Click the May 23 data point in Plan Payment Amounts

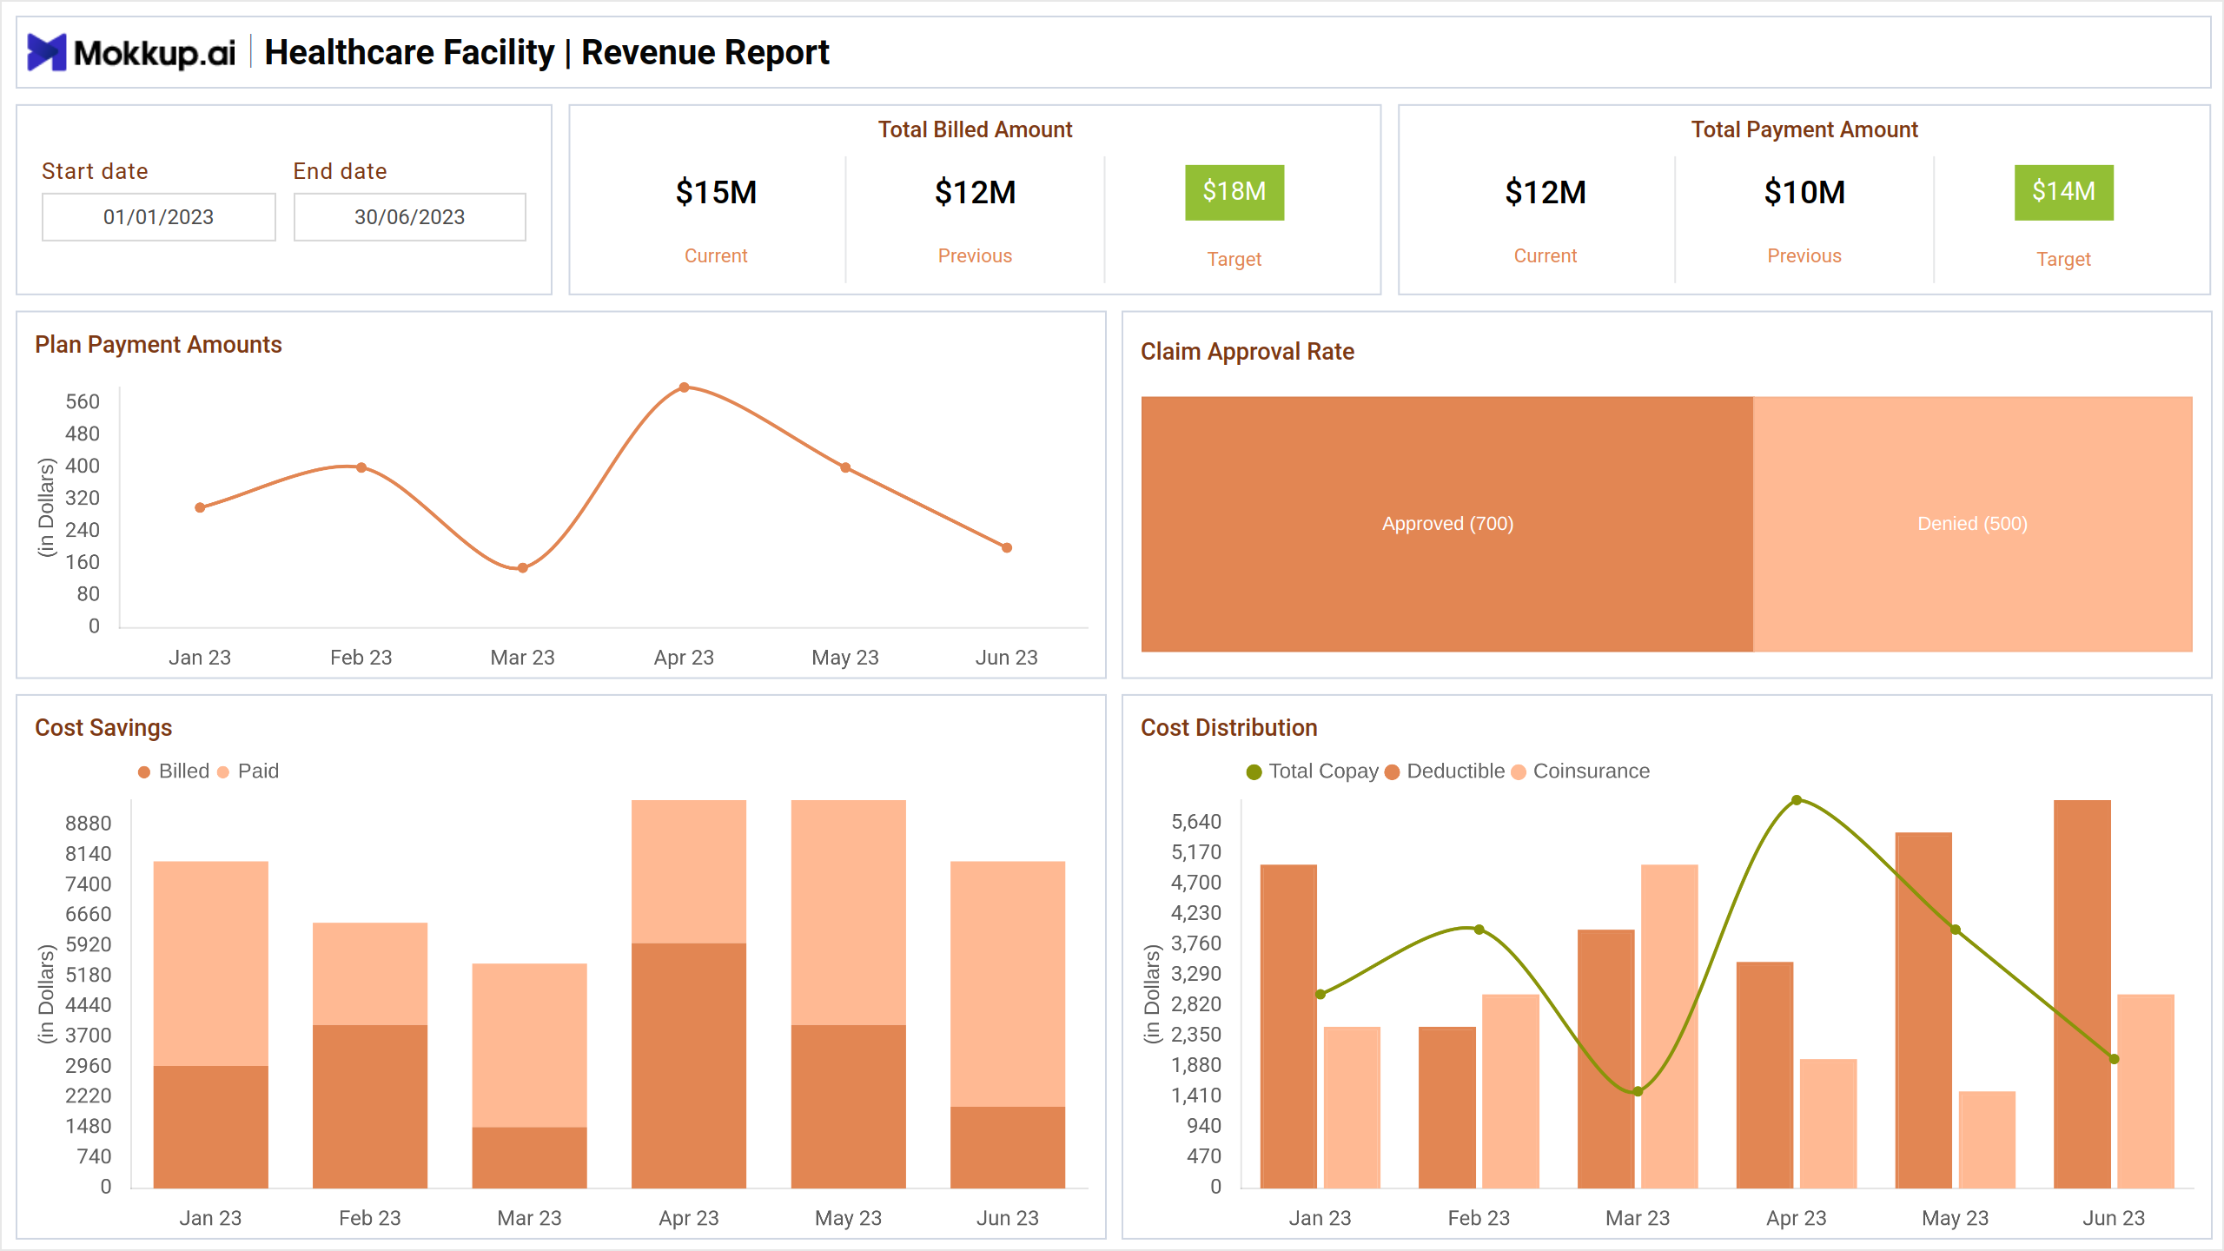coord(845,467)
